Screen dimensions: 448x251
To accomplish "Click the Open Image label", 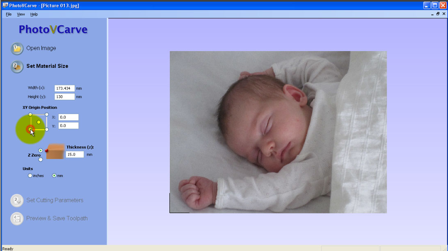I will pos(41,48).
